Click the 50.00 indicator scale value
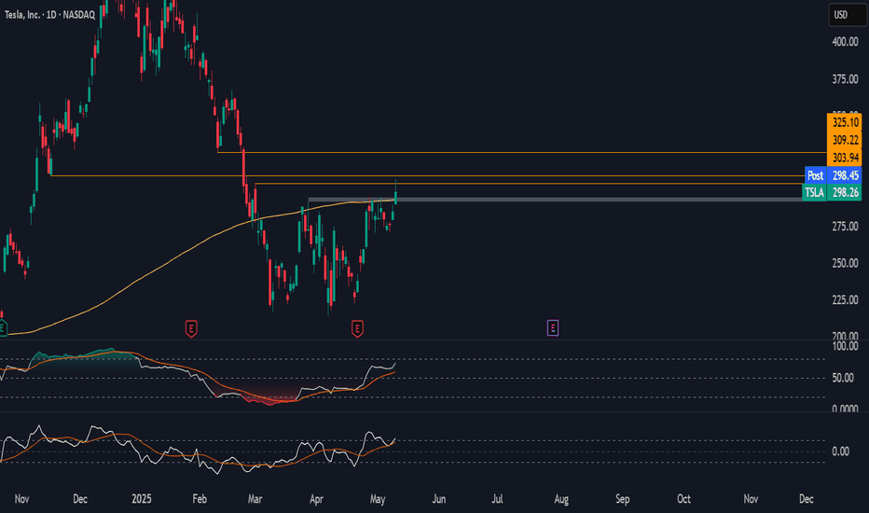This screenshot has height=513, width=869. tap(845, 378)
